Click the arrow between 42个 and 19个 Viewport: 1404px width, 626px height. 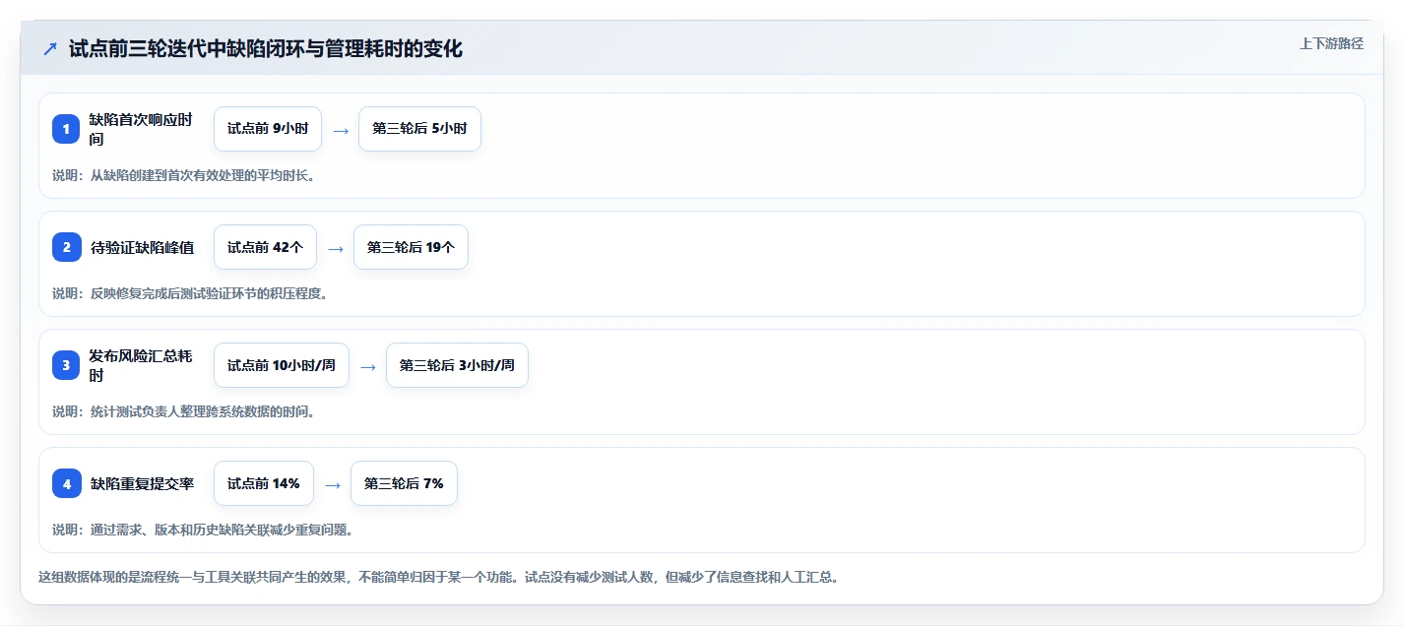click(x=336, y=248)
